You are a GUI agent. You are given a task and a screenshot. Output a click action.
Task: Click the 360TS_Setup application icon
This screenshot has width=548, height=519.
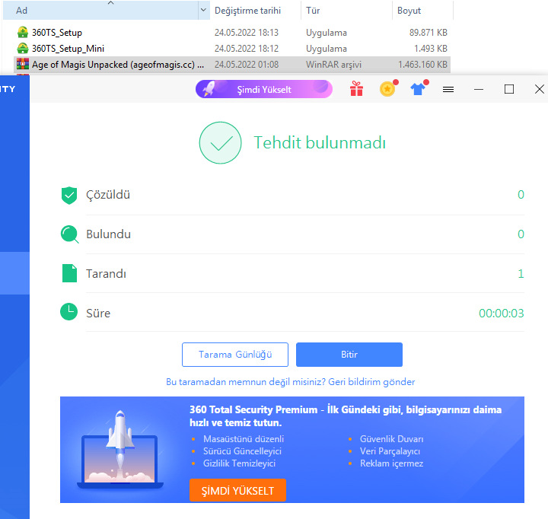(22, 32)
